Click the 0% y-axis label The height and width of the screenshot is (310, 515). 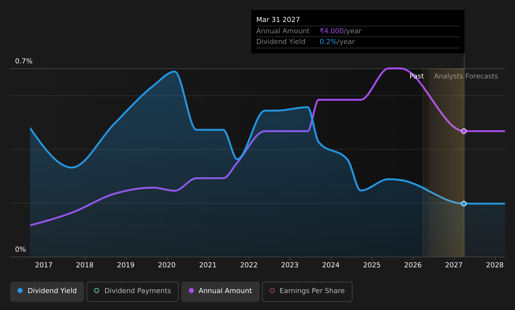(20, 249)
